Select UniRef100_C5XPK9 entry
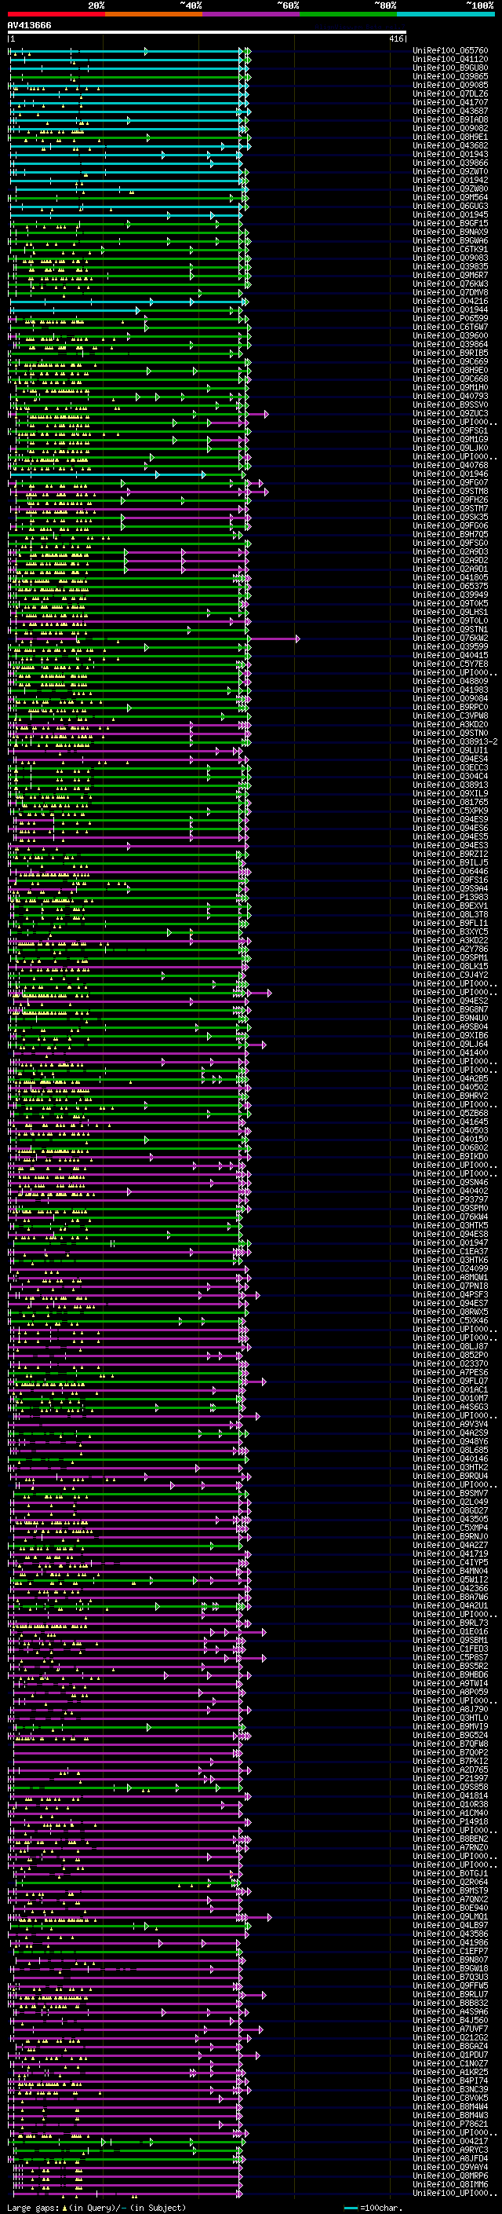 (x=450, y=811)
